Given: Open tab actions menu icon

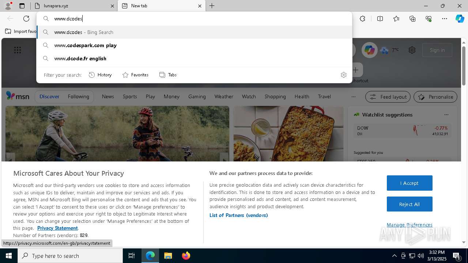Looking at the screenshot, I should (22, 6).
